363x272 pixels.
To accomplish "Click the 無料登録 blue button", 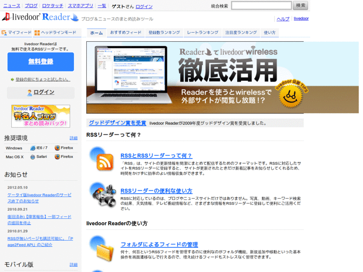I will pos(41,62).
